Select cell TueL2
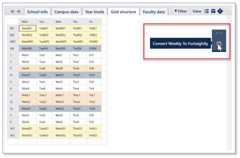 [x=44, y=102]
